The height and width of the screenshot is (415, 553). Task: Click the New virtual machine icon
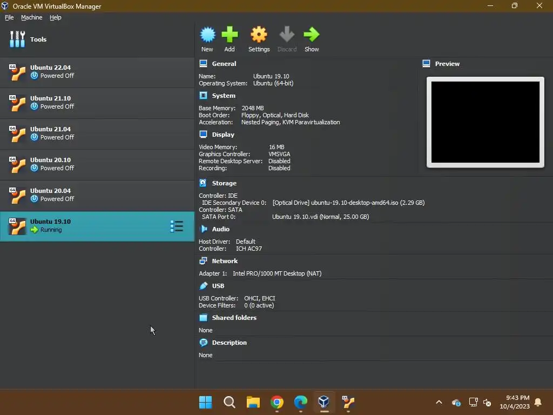pos(207,35)
